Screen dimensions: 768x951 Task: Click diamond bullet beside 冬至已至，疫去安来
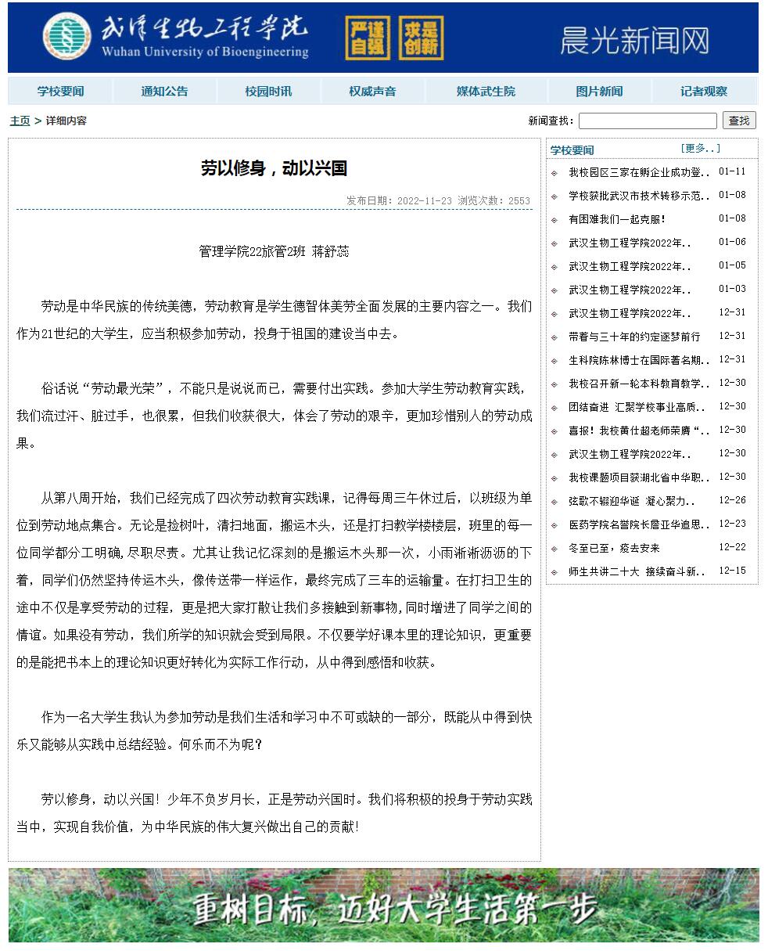coord(554,549)
